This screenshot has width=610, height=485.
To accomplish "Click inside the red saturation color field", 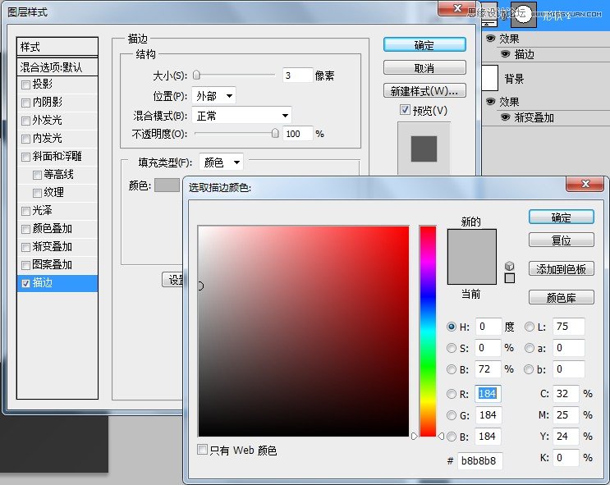I will click(x=304, y=331).
